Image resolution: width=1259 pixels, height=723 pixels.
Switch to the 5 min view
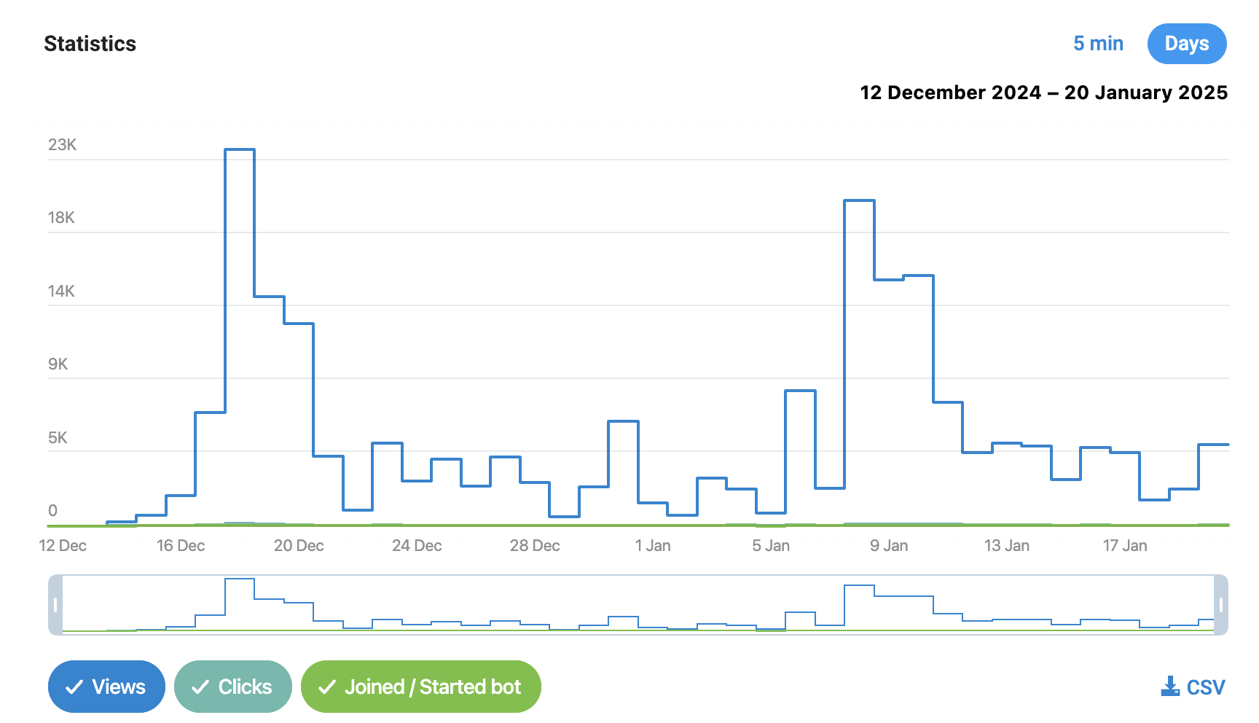(1098, 44)
